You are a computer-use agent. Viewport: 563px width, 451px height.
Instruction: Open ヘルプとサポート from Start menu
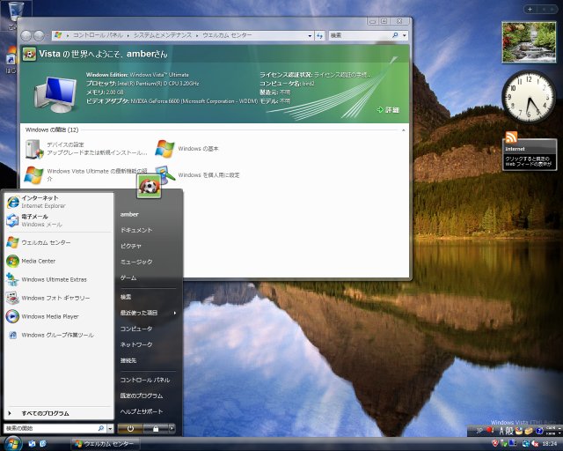(x=142, y=411)
